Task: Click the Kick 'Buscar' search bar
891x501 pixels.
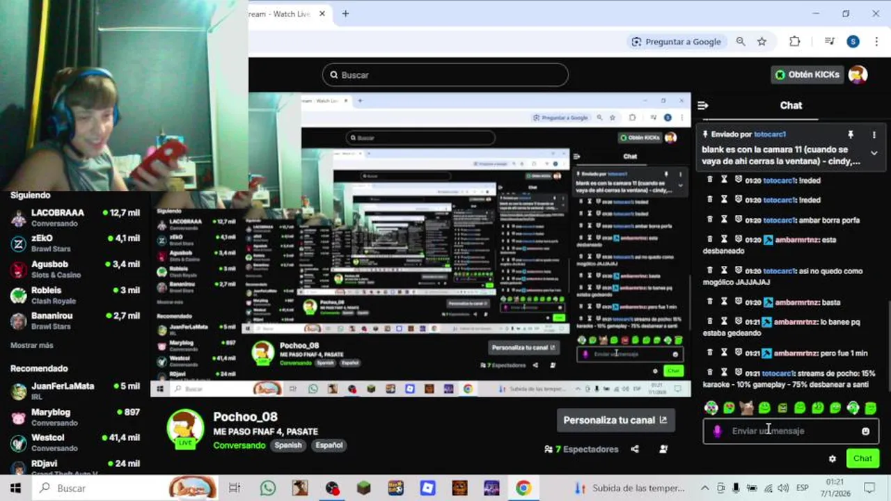Action: (x=445, y=75)
